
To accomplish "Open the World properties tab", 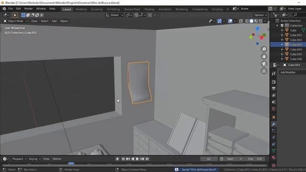I will click(x=273, y=108).
